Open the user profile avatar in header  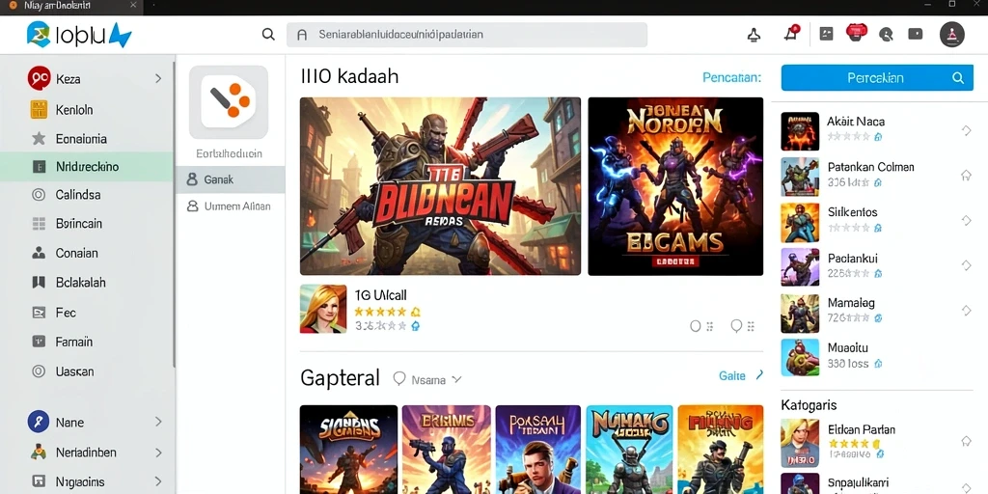952,35
